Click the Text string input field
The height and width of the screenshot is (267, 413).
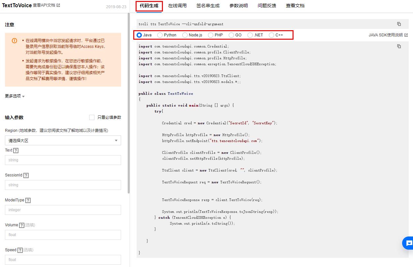coord(63,160)
